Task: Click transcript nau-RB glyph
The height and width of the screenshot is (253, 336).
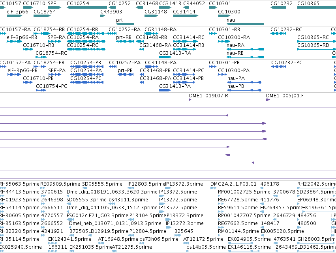Action: 245,57
